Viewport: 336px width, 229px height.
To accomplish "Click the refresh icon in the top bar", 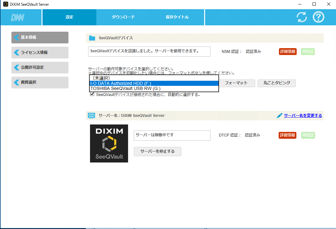I will [301, 17].
